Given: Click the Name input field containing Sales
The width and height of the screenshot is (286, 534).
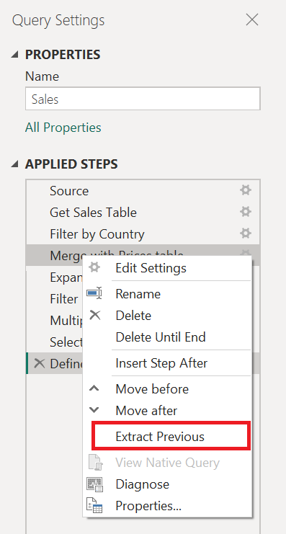Looking at the screenshot, I should [x=143, y=99].
